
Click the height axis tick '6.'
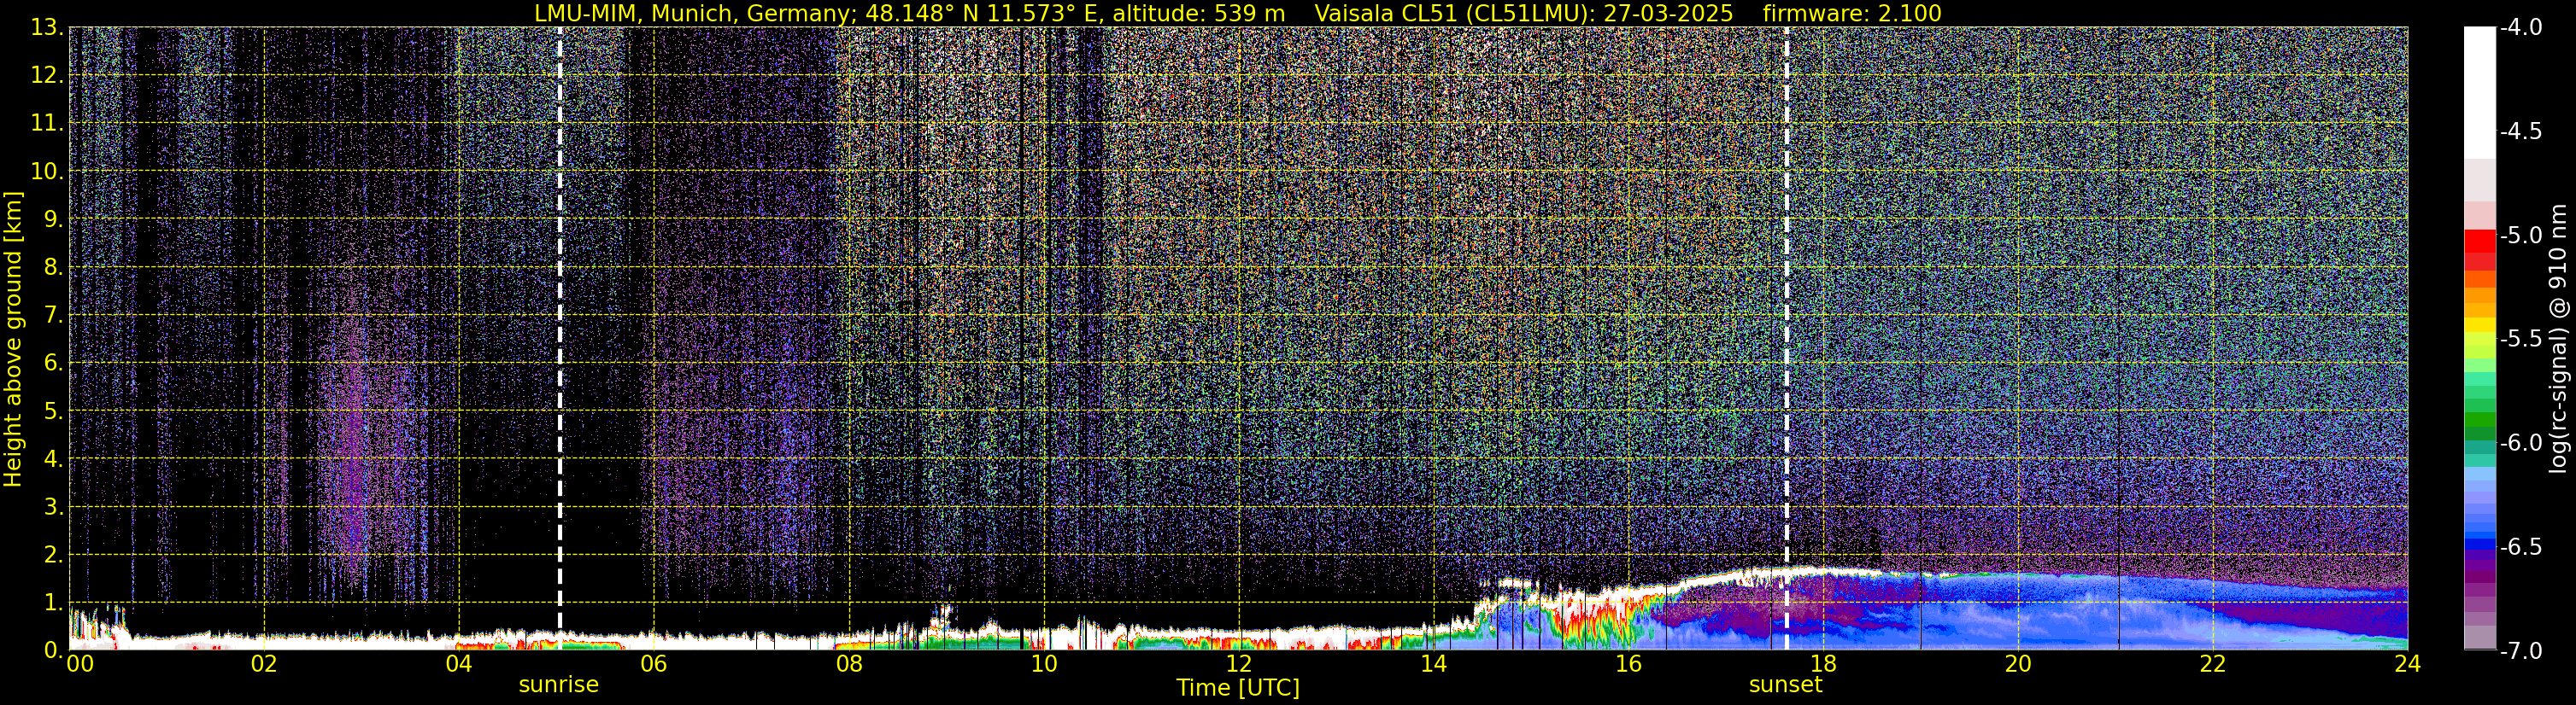(x=54, y=363)
